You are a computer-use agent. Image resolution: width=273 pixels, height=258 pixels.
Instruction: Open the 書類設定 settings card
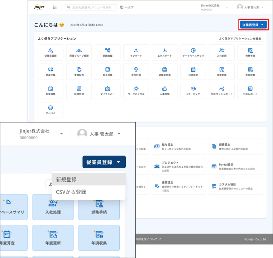click(179, 186)
